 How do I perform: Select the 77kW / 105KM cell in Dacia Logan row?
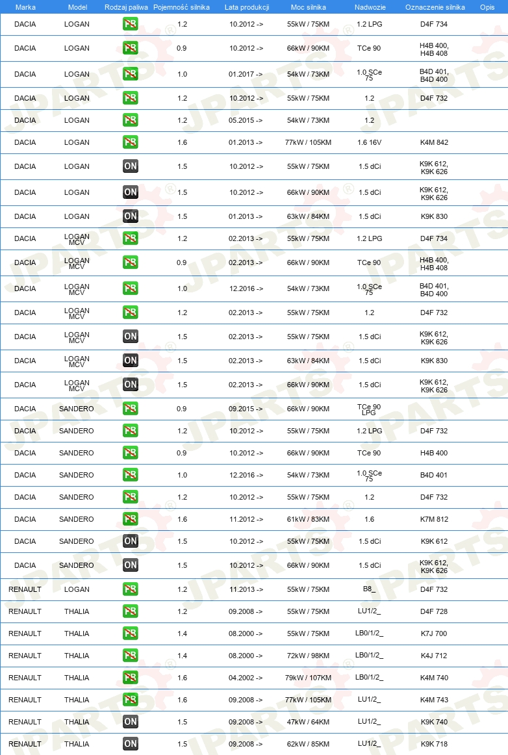point(308,142)
